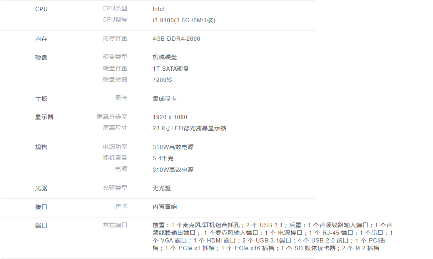Click the "5.4千克" weight value
Screen dimensions: 433x259
(163, 158)
